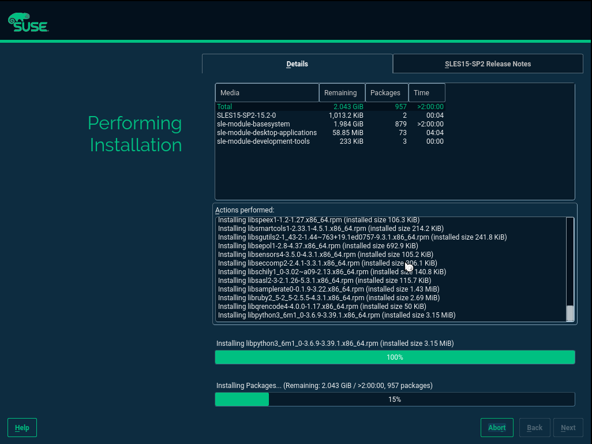Open the Help dialog

click(x=22, y=428)
